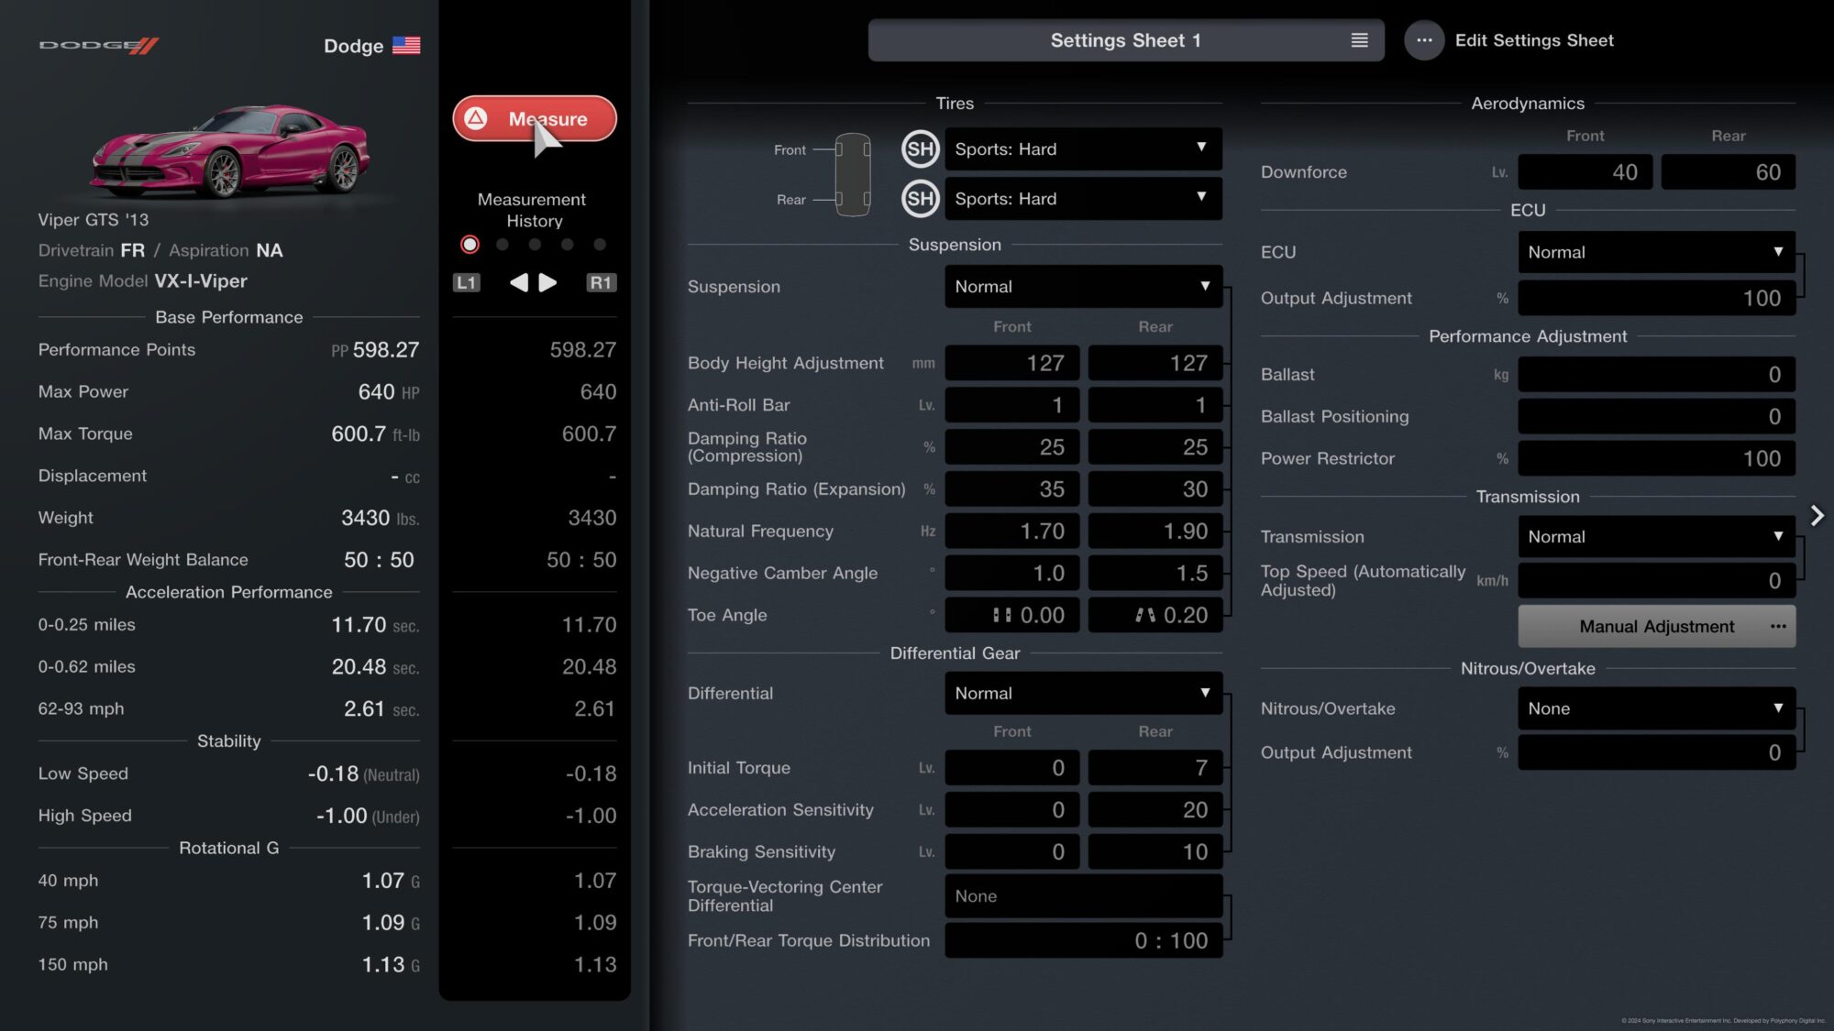Select Torque-Vectoring Center Differential None field
1834x1031 pixels.
[x=1083, y=896]
